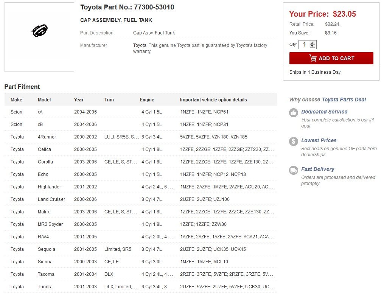Viewport: 384px width, 297px height.
Task: Click the CAP ASSEMBLY, FUEL TANK heading
Action: [116, 20]
